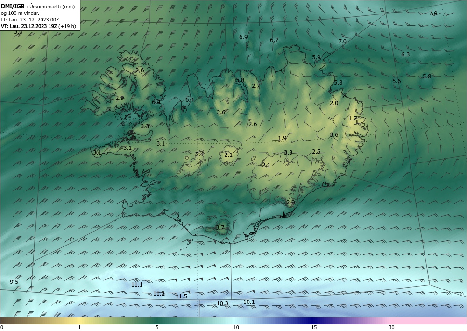Click the 7.4 value label on the map

[433, 13]
